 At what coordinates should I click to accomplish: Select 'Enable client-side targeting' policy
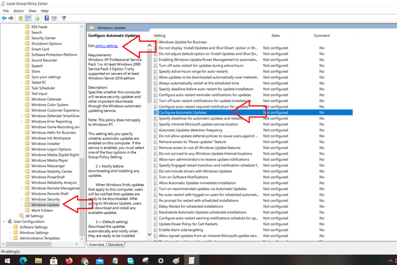181,230
